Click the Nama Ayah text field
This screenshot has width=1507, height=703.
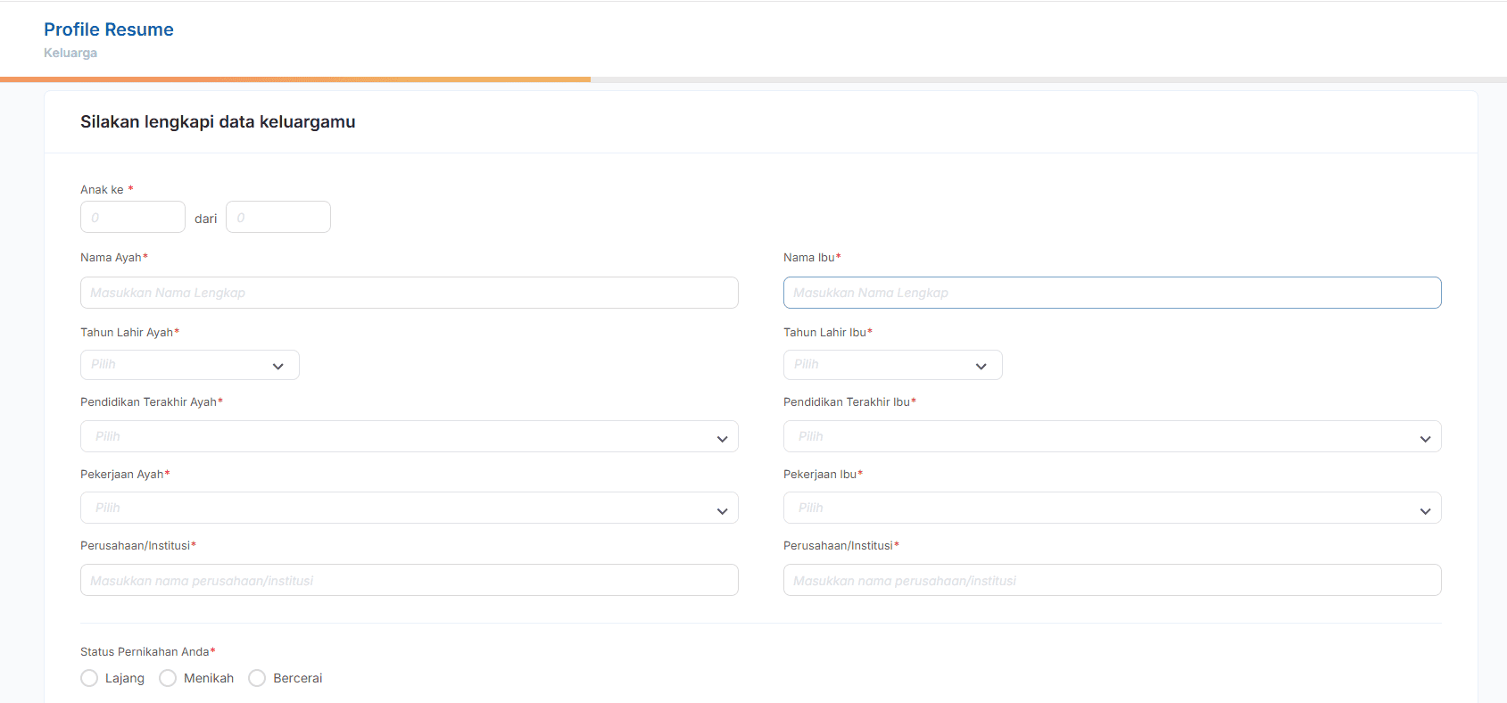[x=409, y=293]
